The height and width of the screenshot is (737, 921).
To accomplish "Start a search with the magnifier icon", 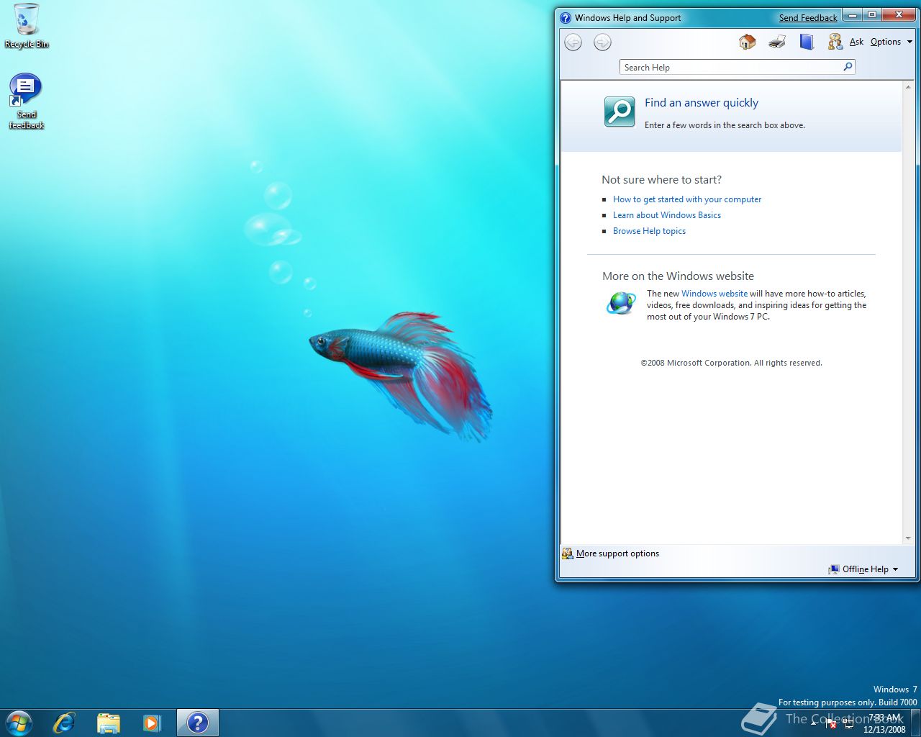I will coord(847,66).
